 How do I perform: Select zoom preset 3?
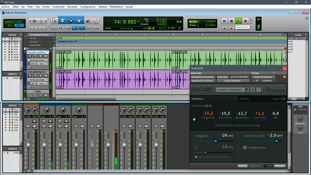[x=38, y=28]
